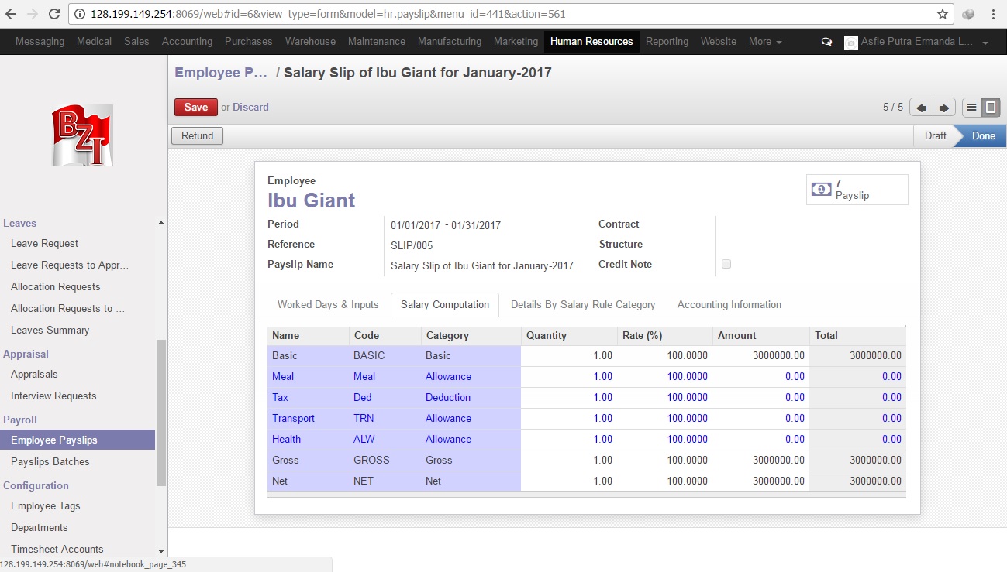Open Allocation Requests in sidebar
Viewport: 1007px width, 572px height.
click(56, 287)
